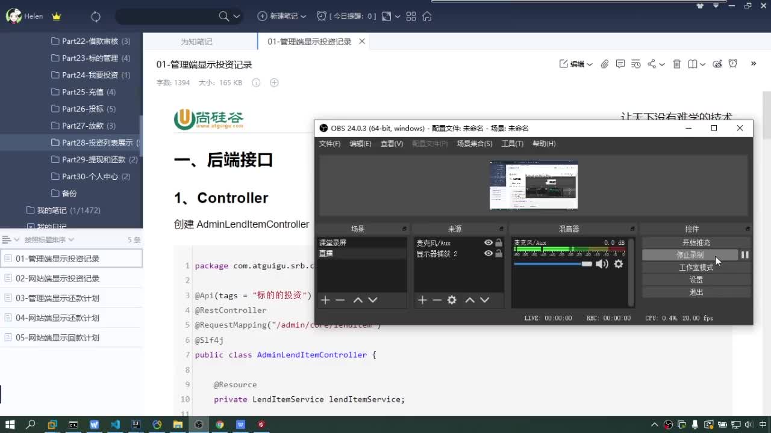
Task: Mute 麦克风/Aux with the speaker icon
Action: [602, 264]
